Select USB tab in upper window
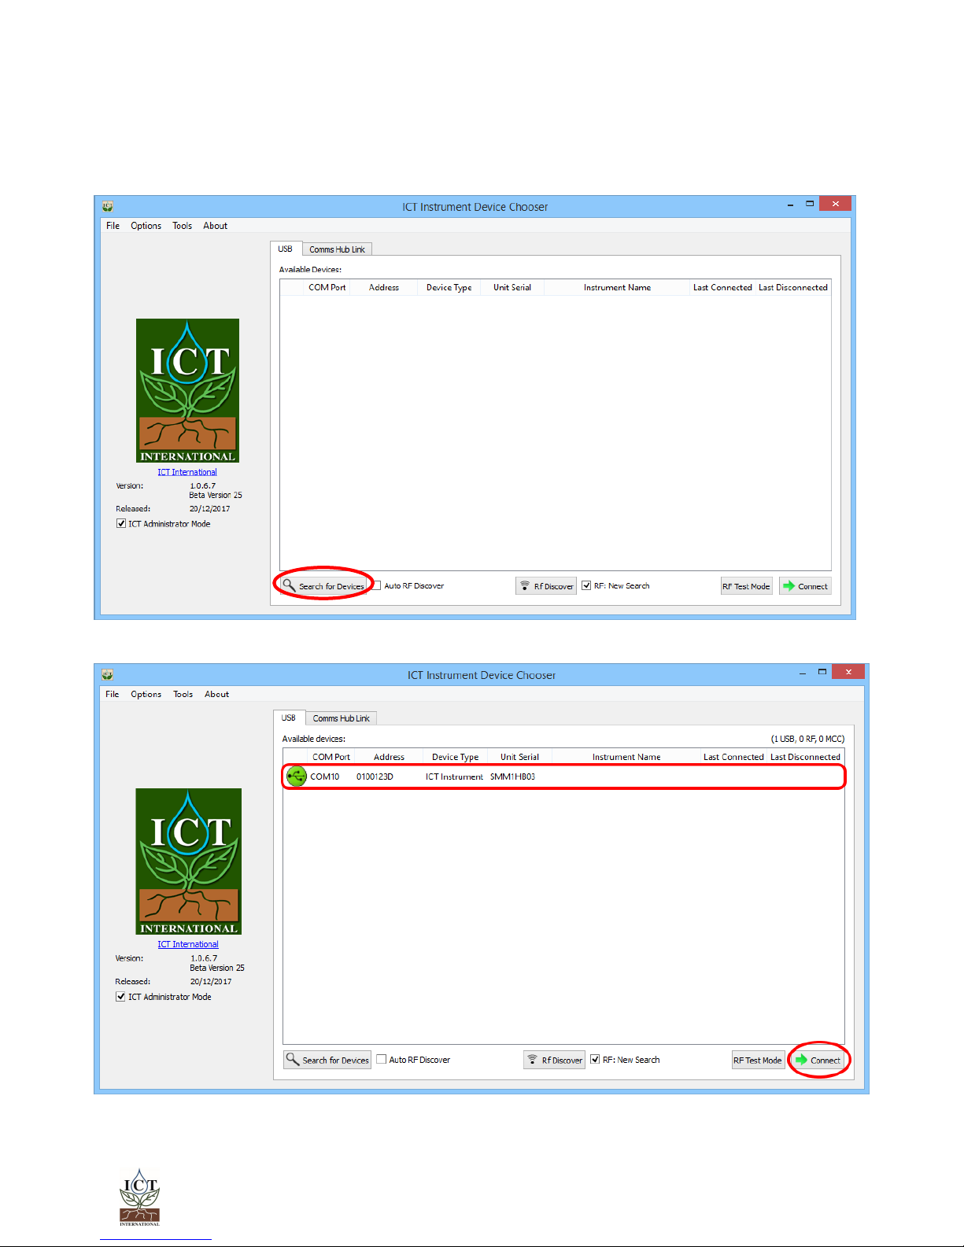This screenshot has height=1247, width=964. coord(286,249)
